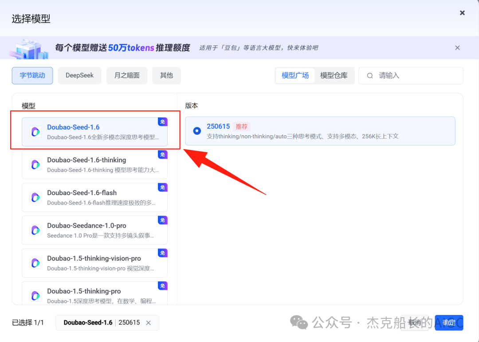Viewport: 479px width, 342px height.
Task: Click the Doubao-Seed-1.6全新多模态 description line
Action: (x=103, y=137)
